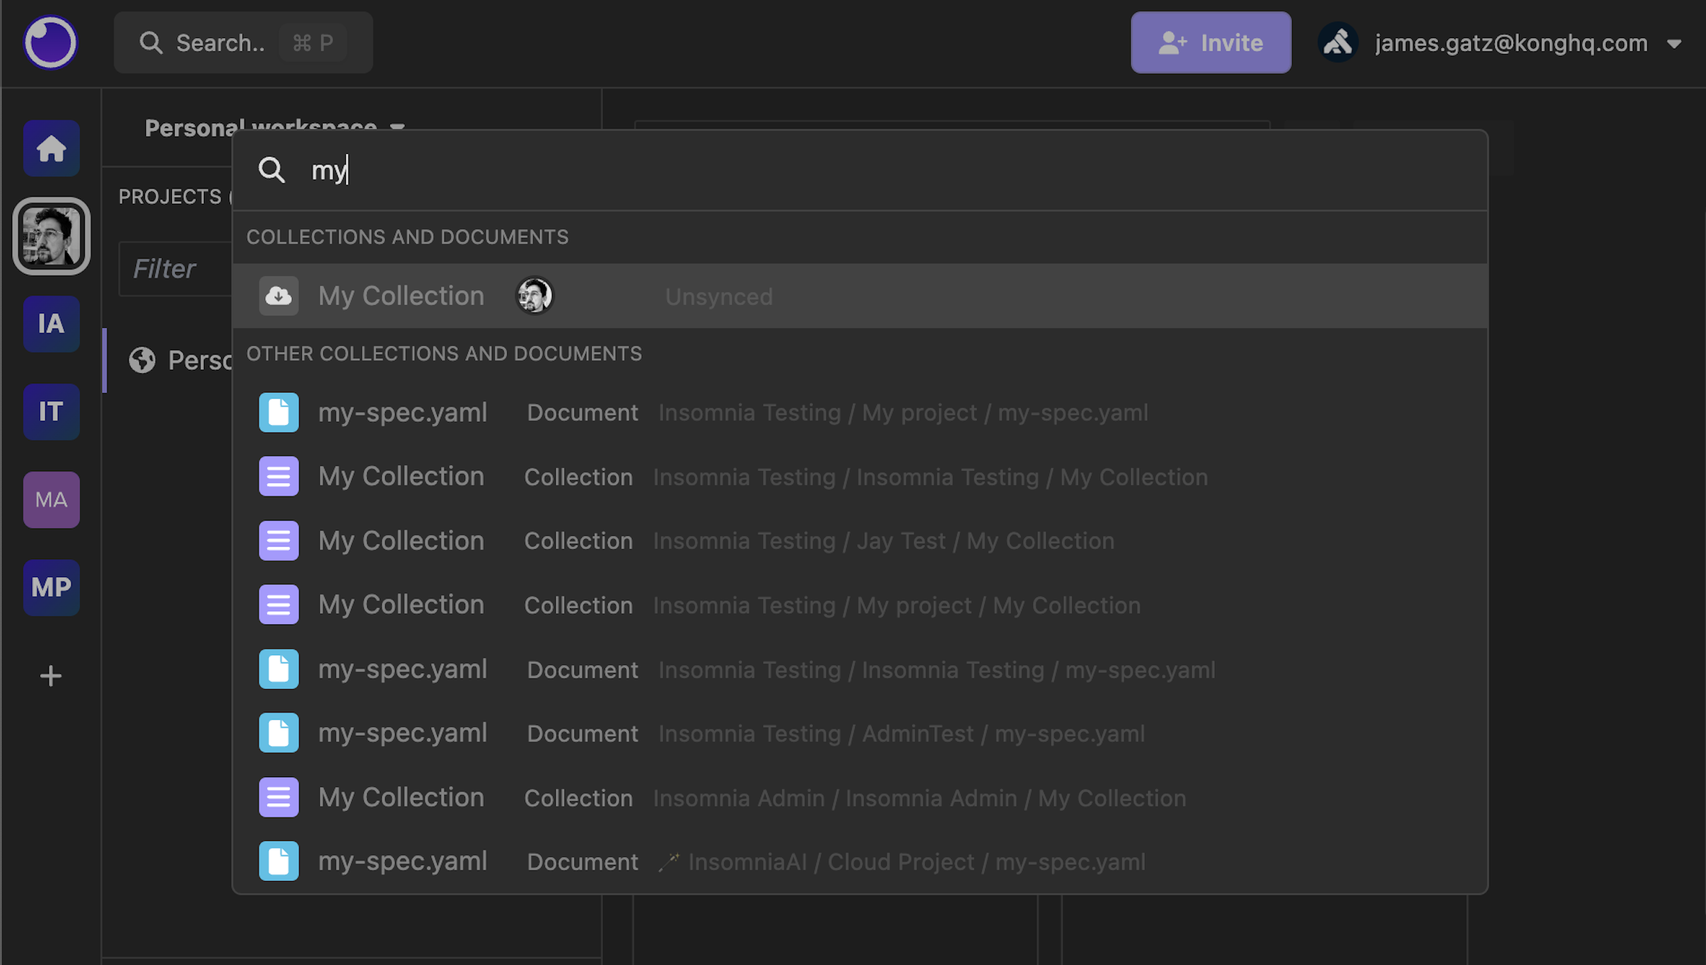Open the MA organization avatar
This screenshot has width=1706, height=965.
click(51, 500)
